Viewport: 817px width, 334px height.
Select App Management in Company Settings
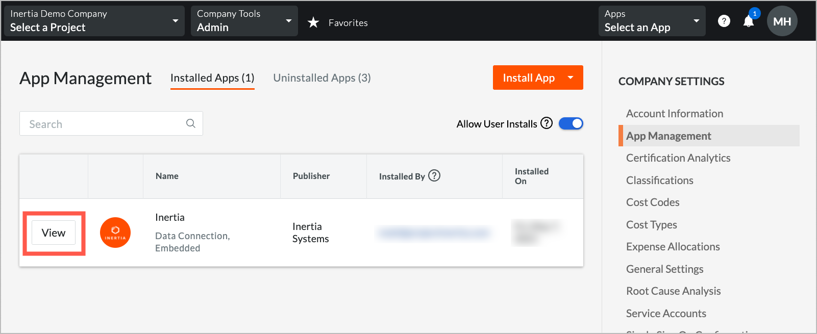click(x=709, y=136)
